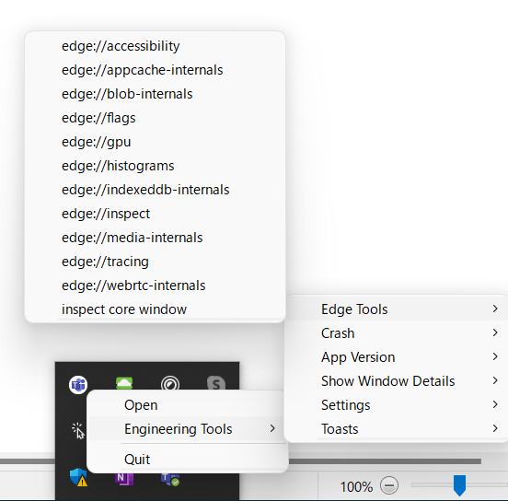Click the Skype tray icon

pyautogui.click(x=216, y=383)
